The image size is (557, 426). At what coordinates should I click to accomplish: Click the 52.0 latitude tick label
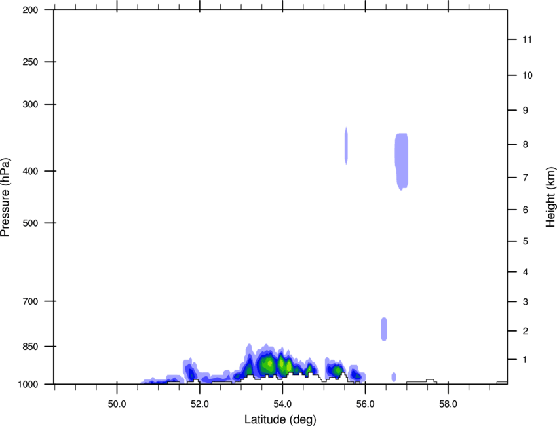tap(200, 404)
